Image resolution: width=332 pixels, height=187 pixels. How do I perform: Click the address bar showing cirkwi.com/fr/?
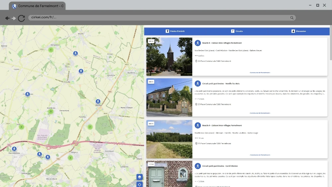[x=162, y=18]
